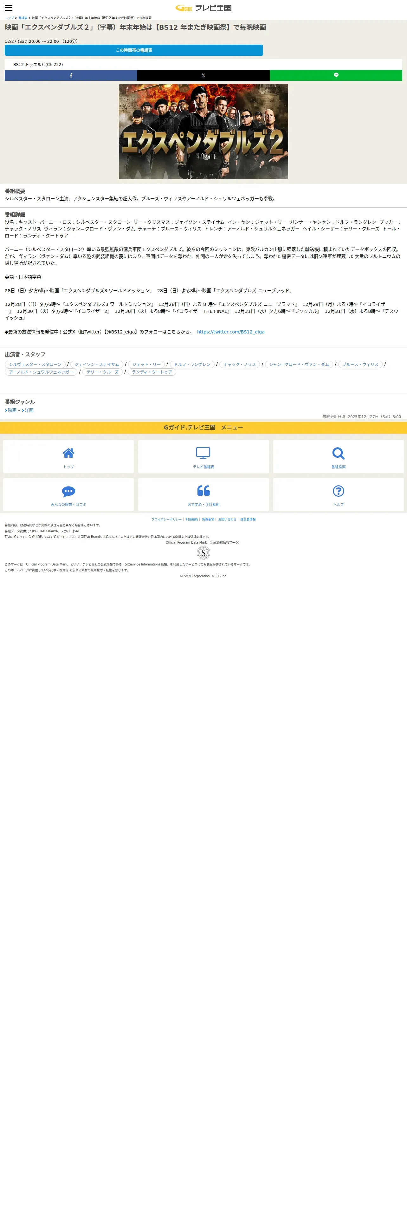Screen dimensions: 407x1221
Task: Open プライバシーポリシー footer link
Action: [166, 520]
